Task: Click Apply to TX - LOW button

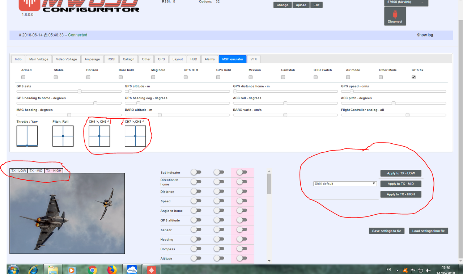Action: [x=401, y=173]
